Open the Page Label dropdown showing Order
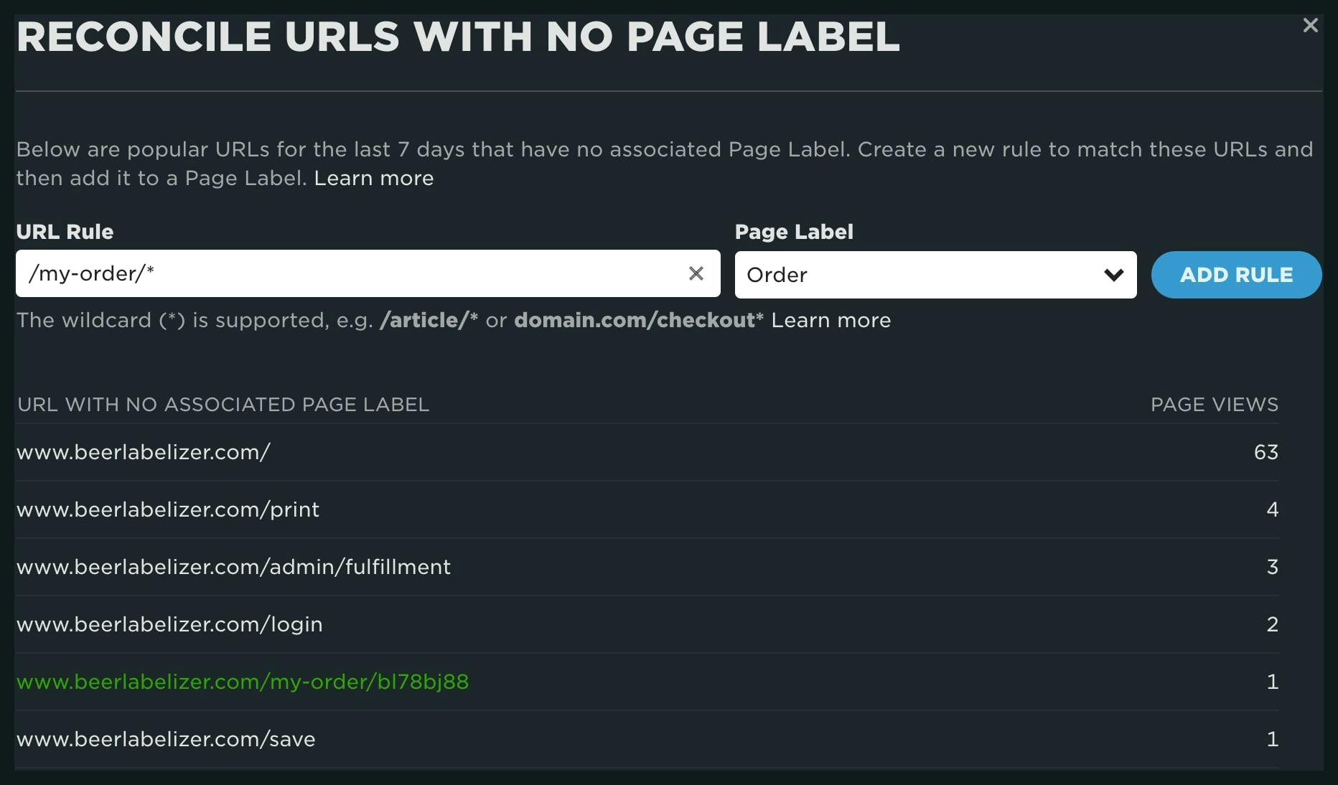This screenshot has height=785, width=1338. point(933,275)
